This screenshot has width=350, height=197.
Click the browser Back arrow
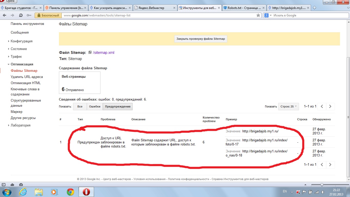pyautogui.click(x=4, y=15)
